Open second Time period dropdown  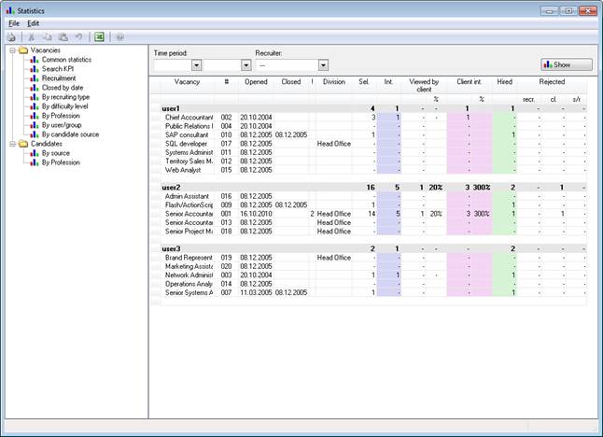click(246, 65)
